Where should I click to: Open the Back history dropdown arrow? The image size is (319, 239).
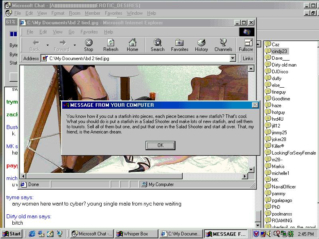(47, 45)
